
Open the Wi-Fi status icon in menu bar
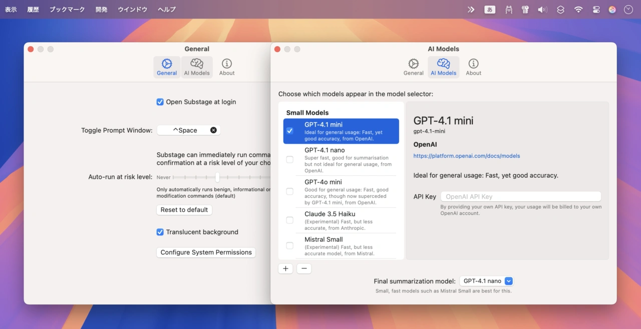coord(578,10)
